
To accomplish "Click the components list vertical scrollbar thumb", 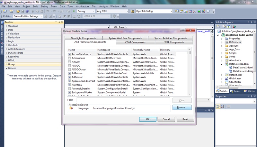I will [189, 52].
